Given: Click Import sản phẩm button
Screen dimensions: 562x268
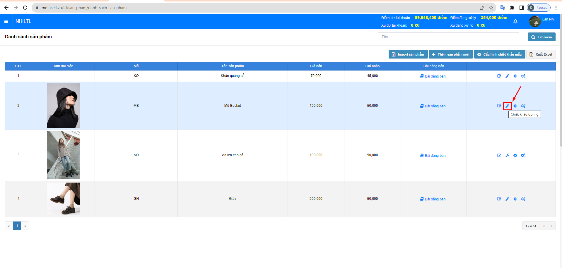Looking at the screenshot, I should 408,54.
